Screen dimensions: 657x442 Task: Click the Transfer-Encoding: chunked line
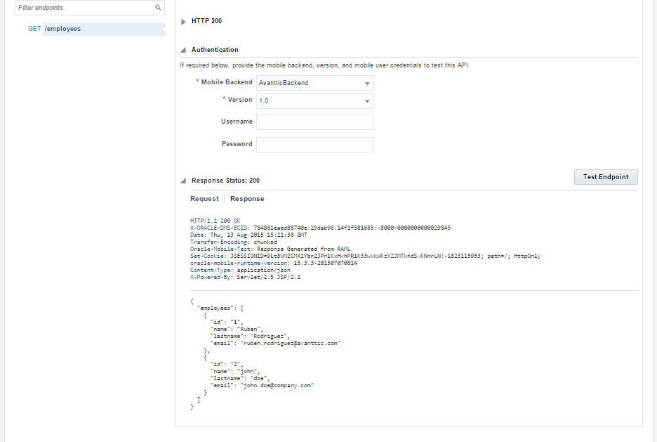coord(233,242)
